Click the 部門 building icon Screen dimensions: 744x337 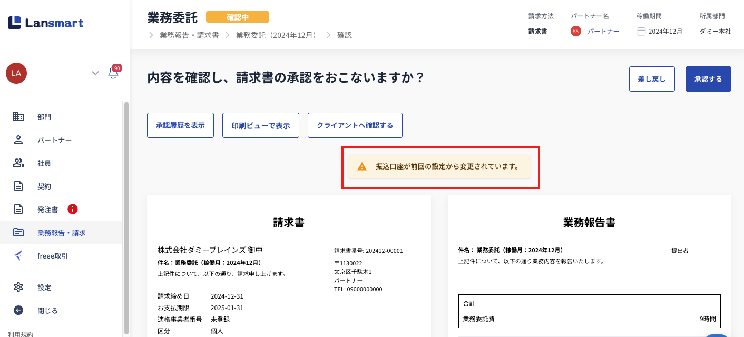(x=18, y=117)
